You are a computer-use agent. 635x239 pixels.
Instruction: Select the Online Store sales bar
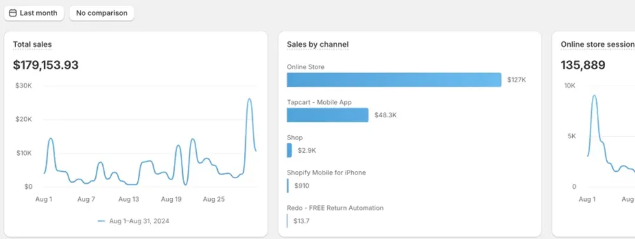[394, 80]
